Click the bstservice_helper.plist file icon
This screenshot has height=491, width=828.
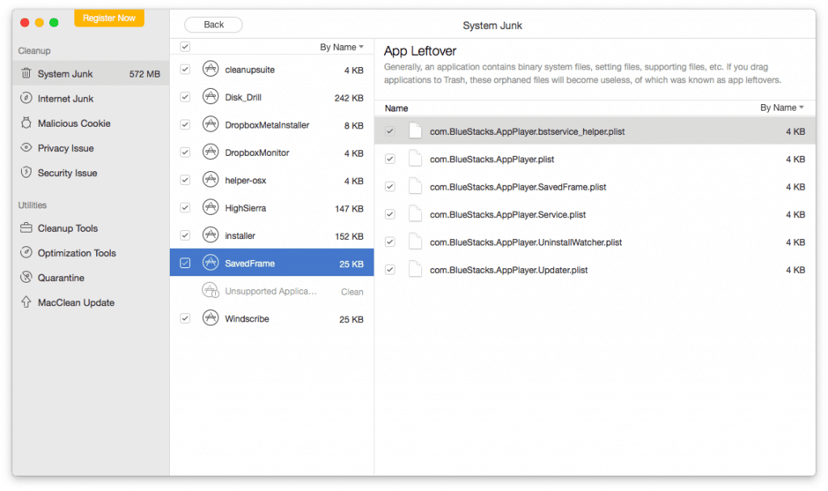(x=416, y=131)
